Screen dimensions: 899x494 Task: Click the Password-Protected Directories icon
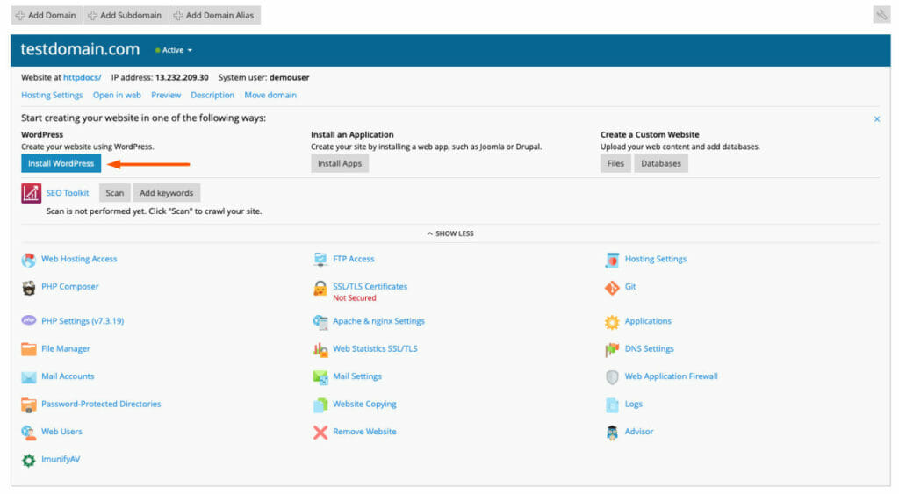pyautogui.click(x=29, y=405)
